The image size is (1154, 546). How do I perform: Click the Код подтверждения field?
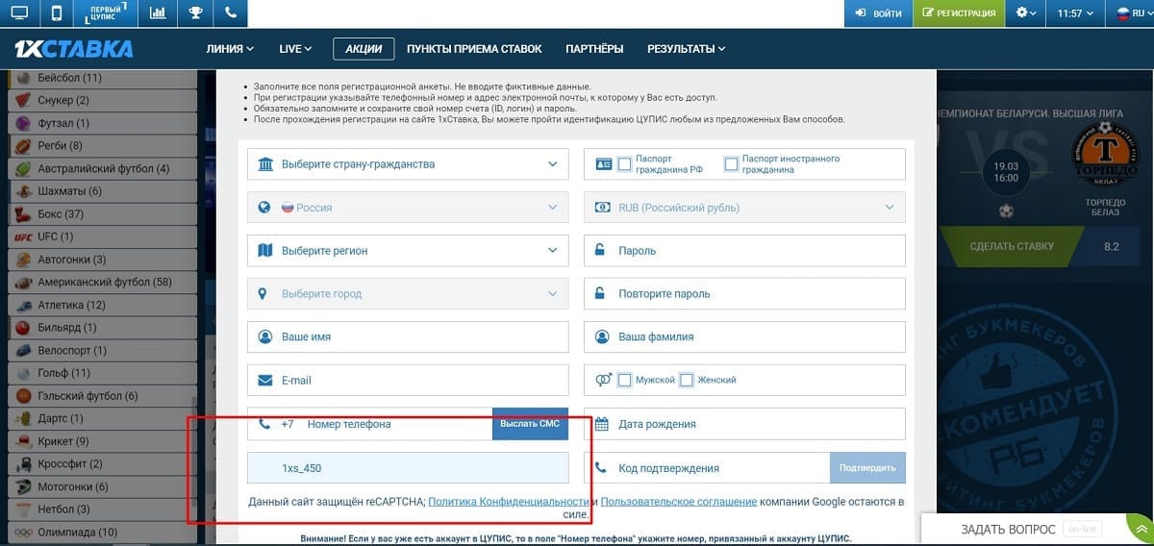pos(707,468)
